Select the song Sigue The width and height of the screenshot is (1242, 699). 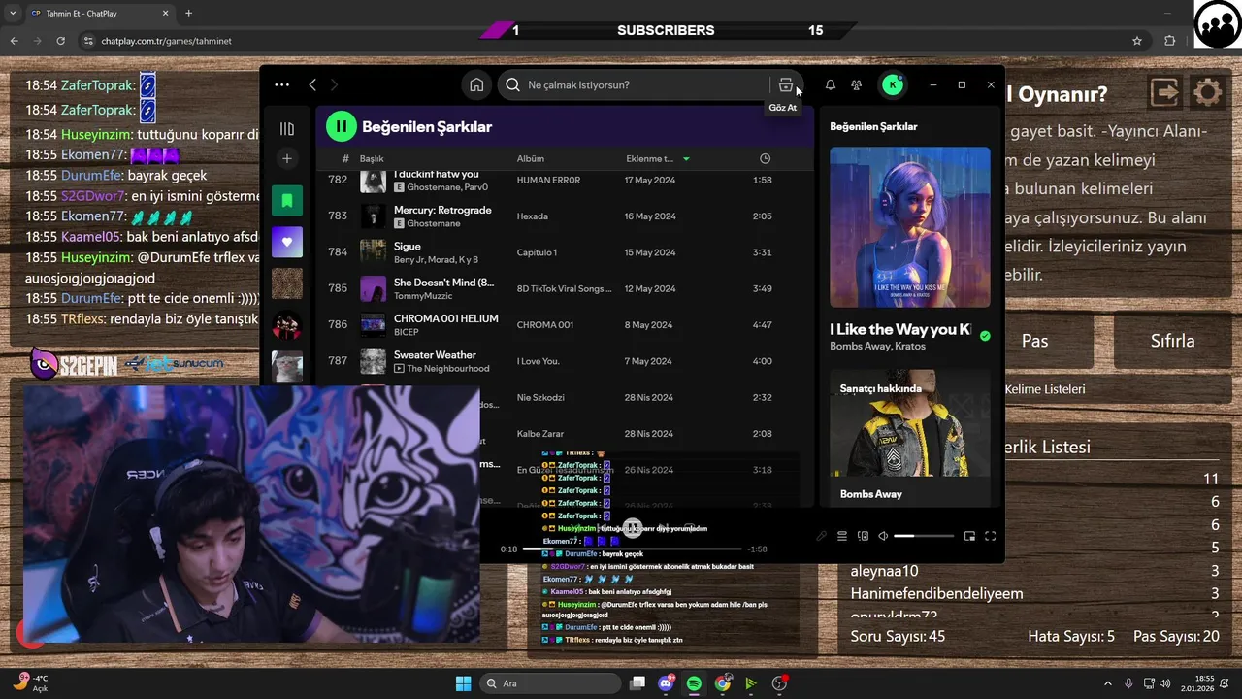[x=408, y=247]
